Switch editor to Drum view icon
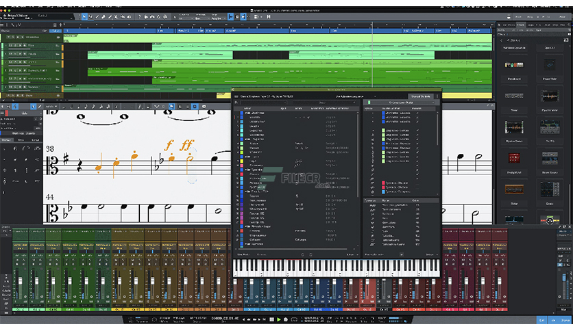Viewport: 573px width, 331px height. [9, 107]
